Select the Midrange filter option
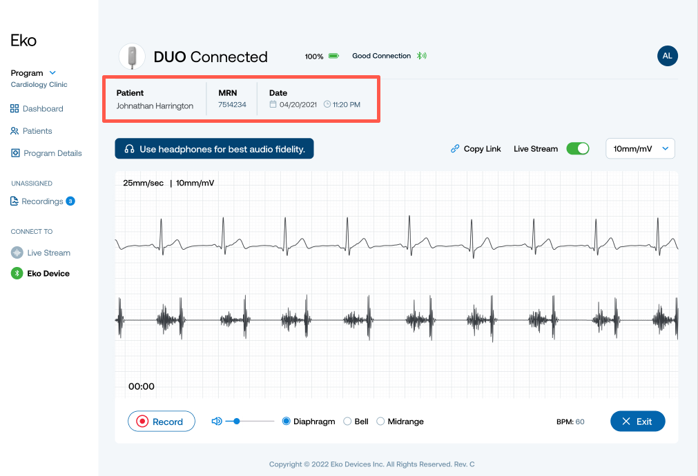Screen dimensions: 698x476 [380, 422]
